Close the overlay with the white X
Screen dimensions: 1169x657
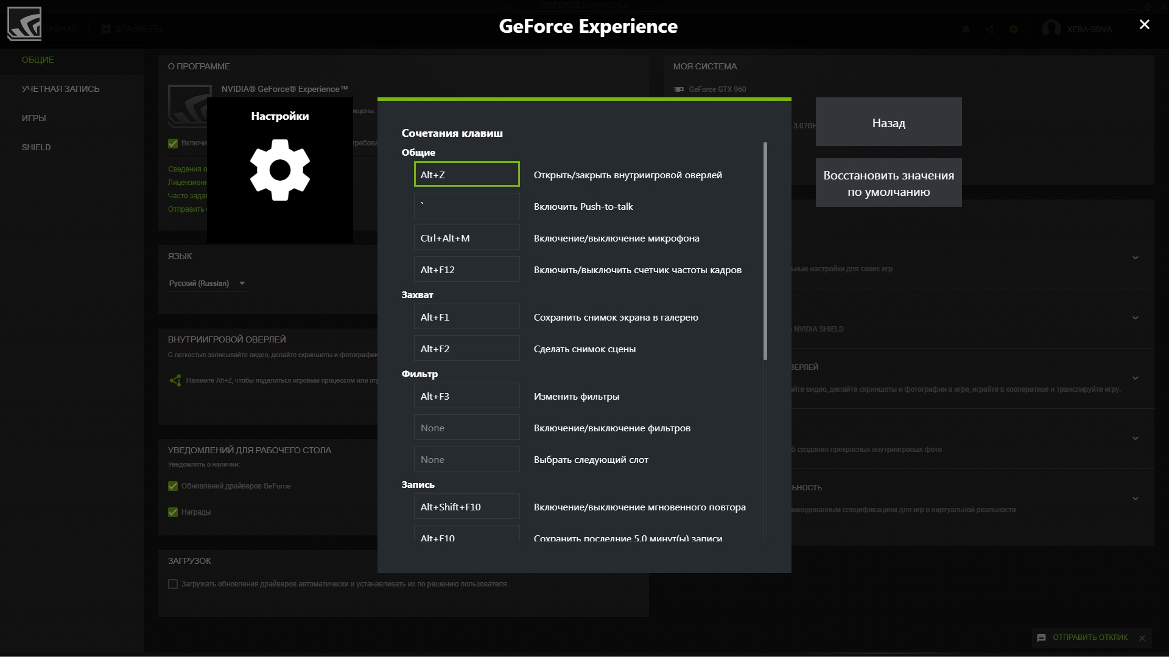click(1144, 24)
